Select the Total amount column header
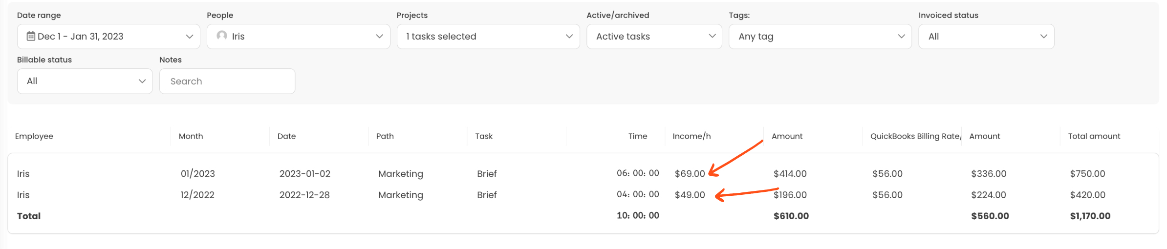The height and width of the screenshot is (249, 1167). tap(1094, 136)
